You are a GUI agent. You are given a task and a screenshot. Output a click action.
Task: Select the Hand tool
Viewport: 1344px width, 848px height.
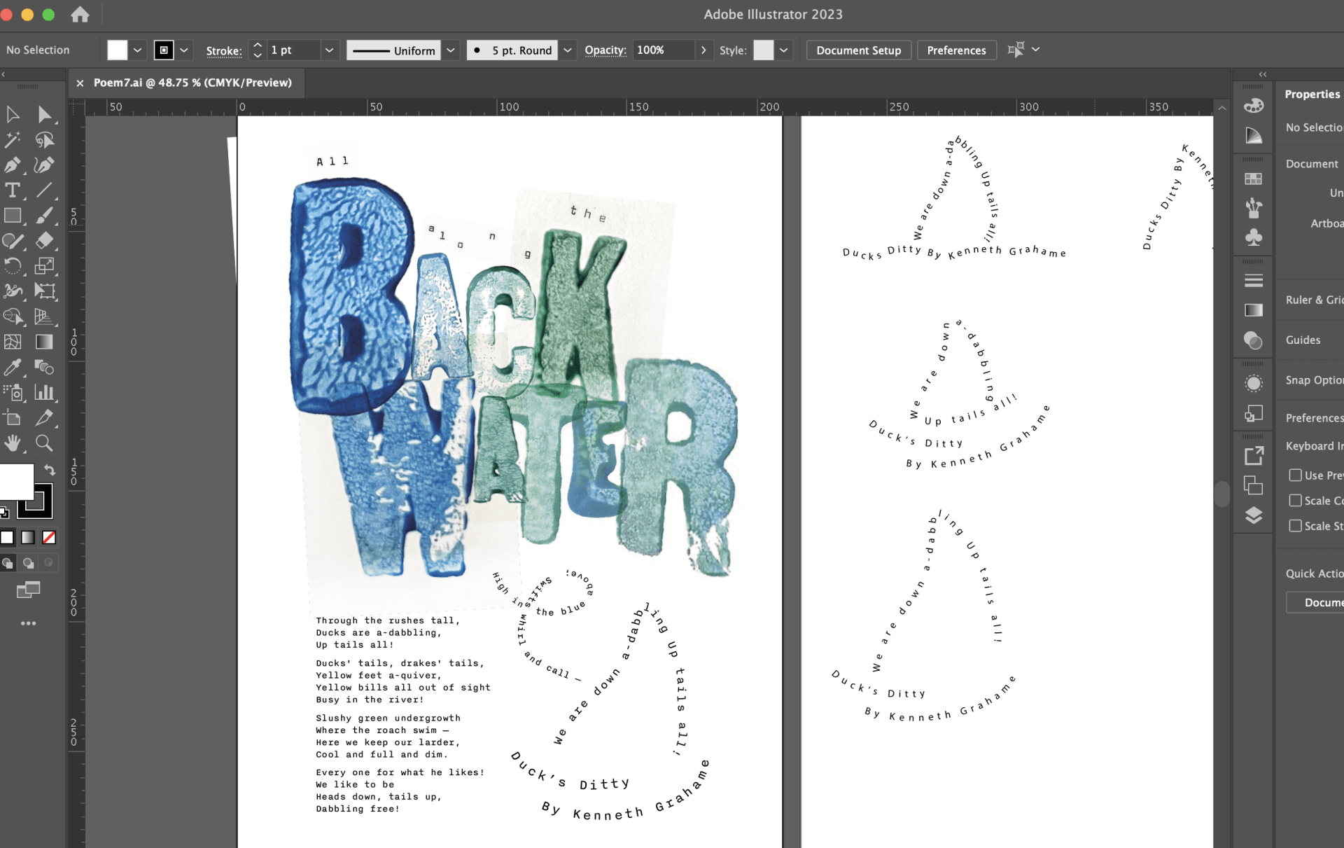(13, 443)
